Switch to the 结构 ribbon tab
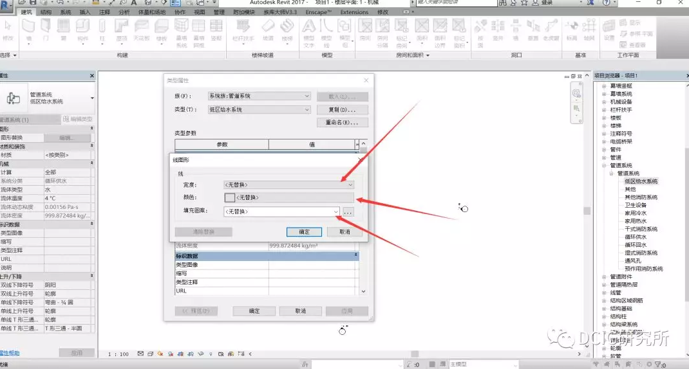 [x=46, y=12]
